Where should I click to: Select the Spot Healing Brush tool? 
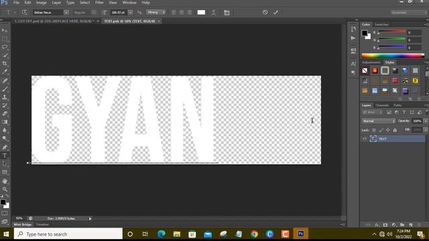click(5, 80)
